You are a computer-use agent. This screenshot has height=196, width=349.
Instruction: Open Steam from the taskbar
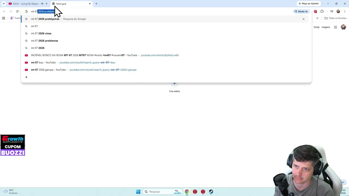point(211,192)
